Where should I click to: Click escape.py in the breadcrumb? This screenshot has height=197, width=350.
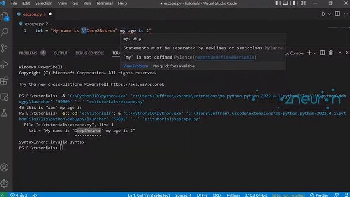[x=34, y=24]
